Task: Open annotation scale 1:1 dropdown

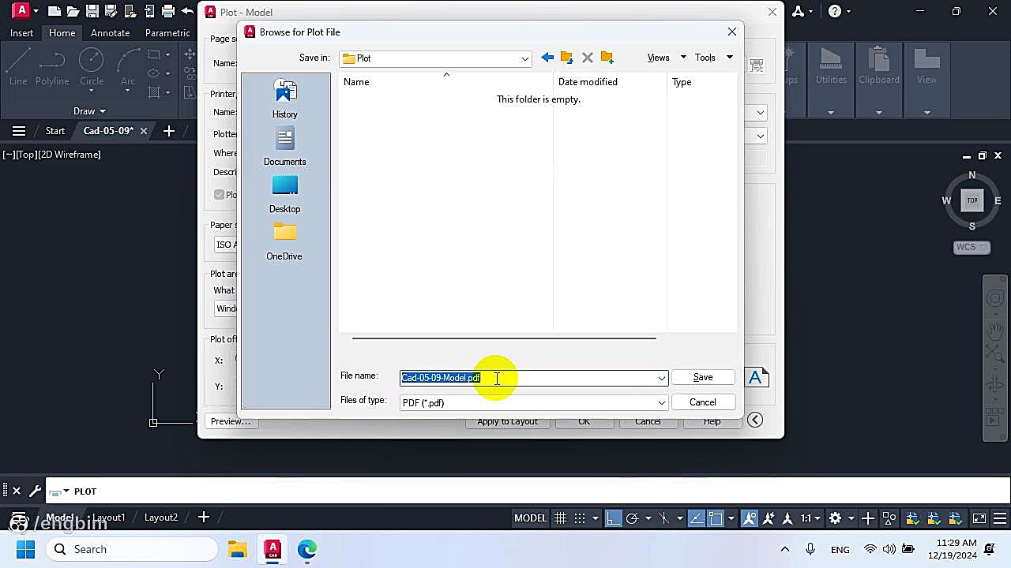Action: tap(810, 518)
